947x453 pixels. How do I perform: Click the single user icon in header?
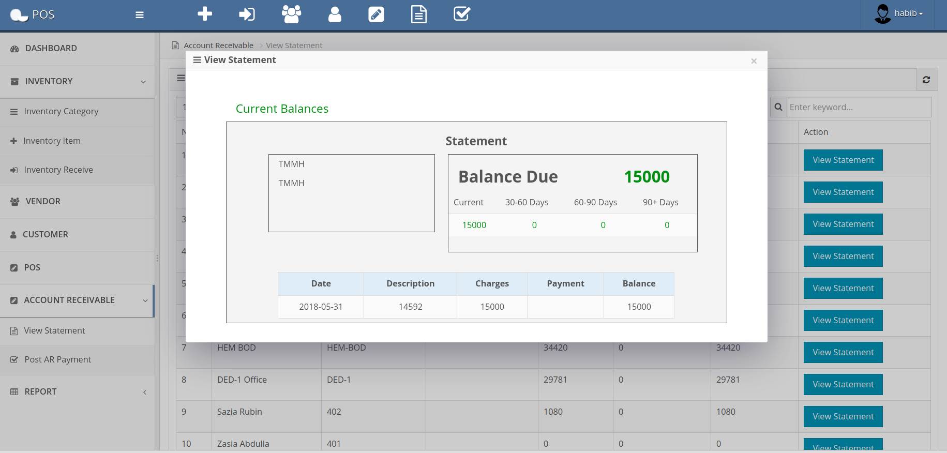335,14
